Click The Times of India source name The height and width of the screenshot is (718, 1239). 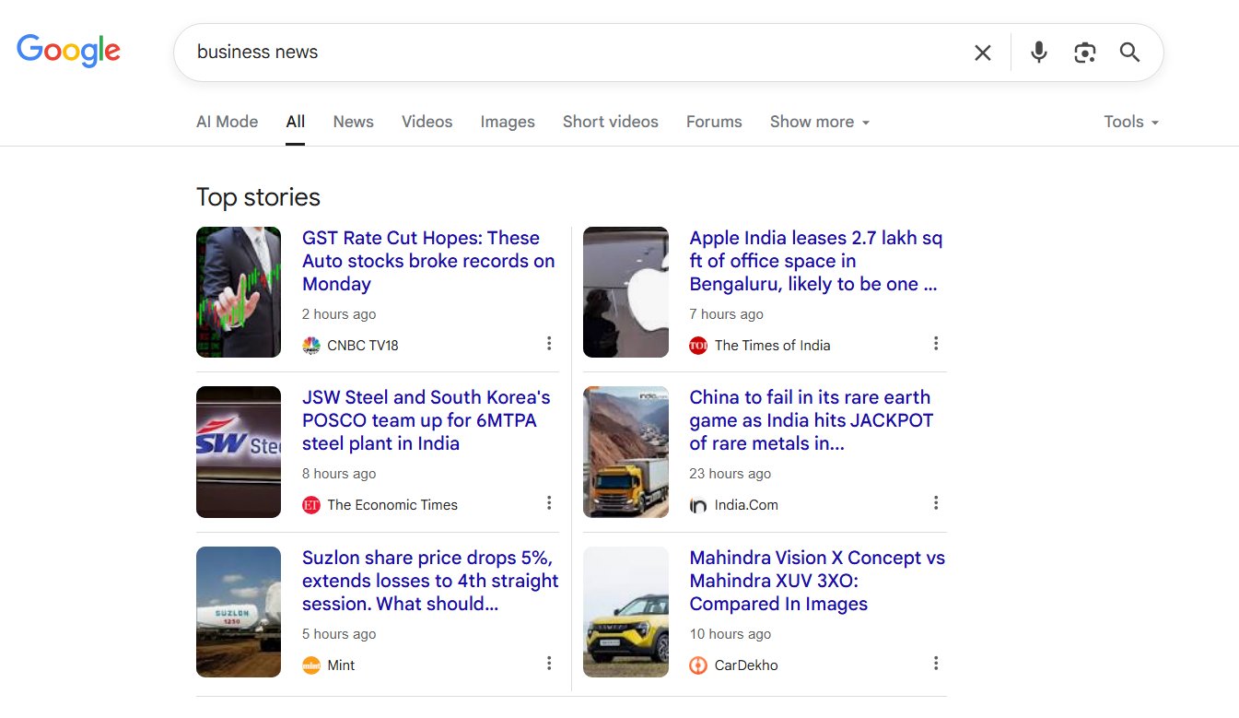click(772, 346)
